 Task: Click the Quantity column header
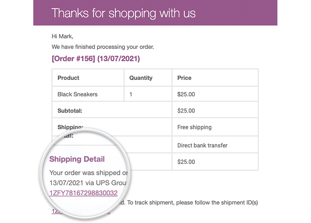point(148,78)
